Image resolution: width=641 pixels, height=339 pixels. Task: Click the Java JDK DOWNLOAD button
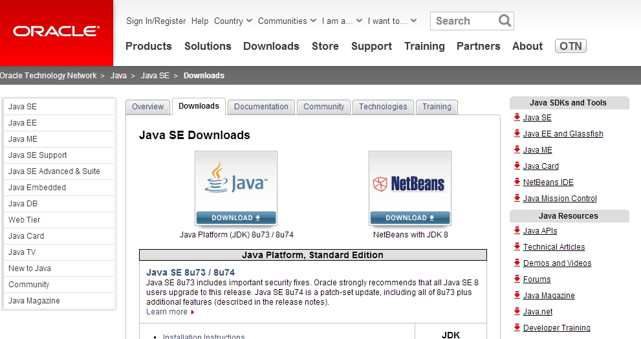(236, 218)
